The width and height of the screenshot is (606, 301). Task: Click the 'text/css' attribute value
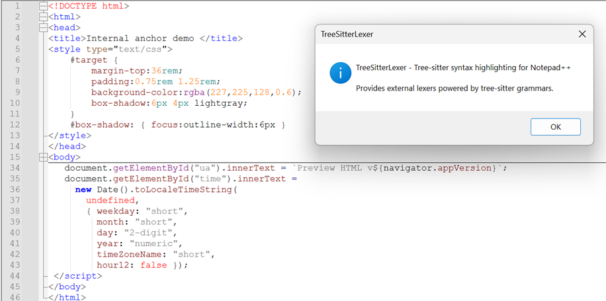click(140, 49)
